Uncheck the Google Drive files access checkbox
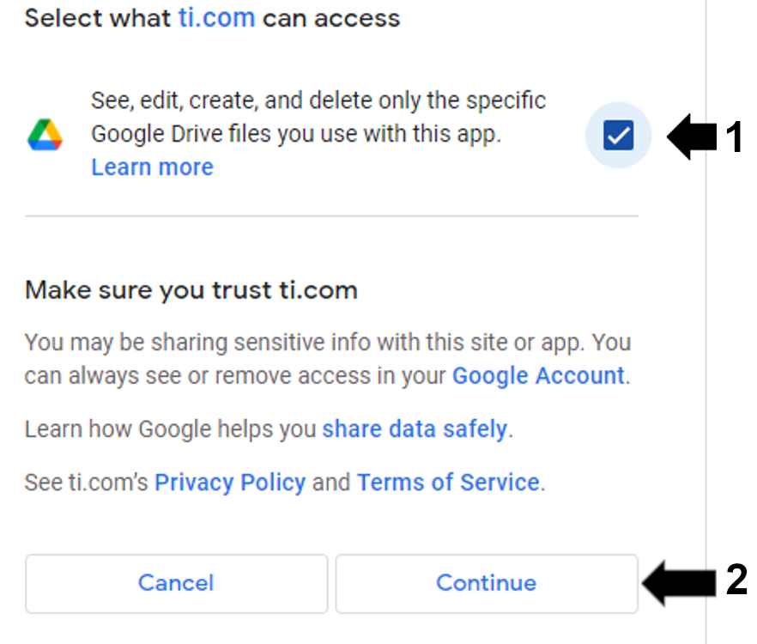The image size is (757, 644). (618, 135)
